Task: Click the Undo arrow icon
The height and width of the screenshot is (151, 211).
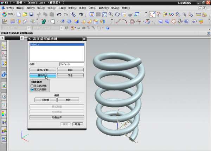Action: tap(59, 15)
